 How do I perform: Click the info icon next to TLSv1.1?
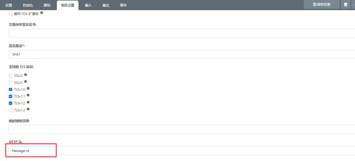(28, 96)
